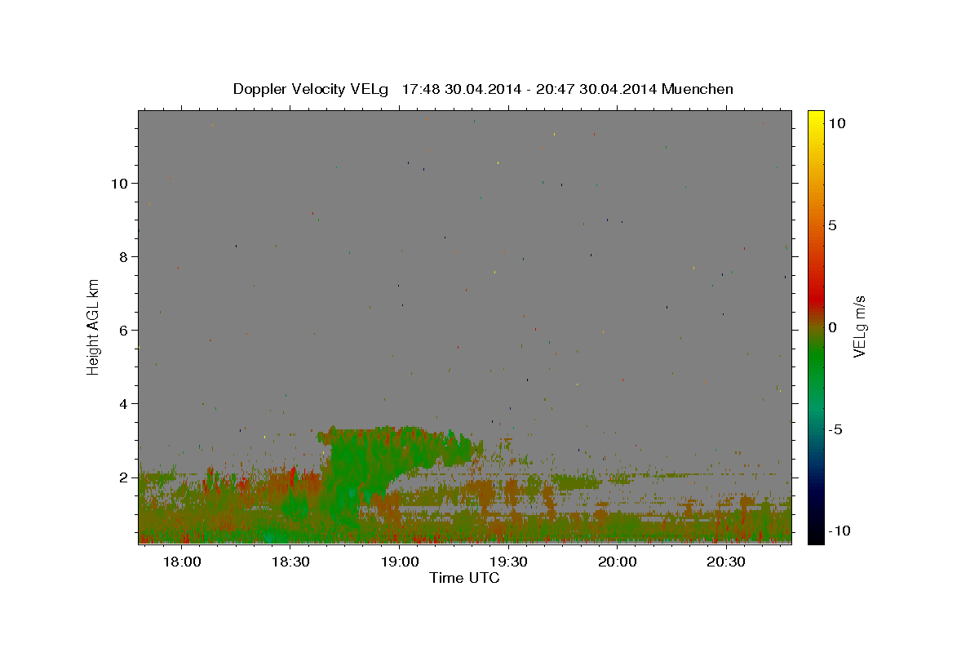Click the 19:30 time tick label
This screenshot has width=979, height=653.
pos(508,562)
